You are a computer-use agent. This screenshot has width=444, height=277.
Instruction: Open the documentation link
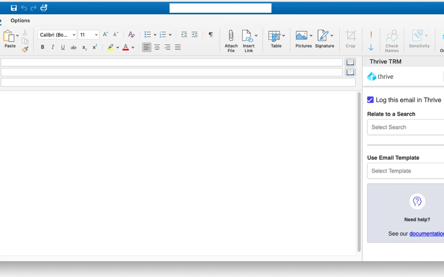(427, 234)
